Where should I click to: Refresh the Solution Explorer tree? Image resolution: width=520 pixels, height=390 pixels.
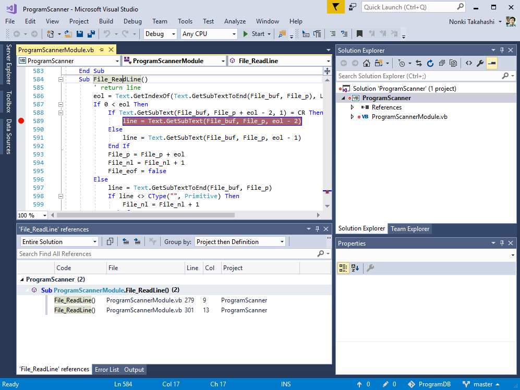point(430,63)
